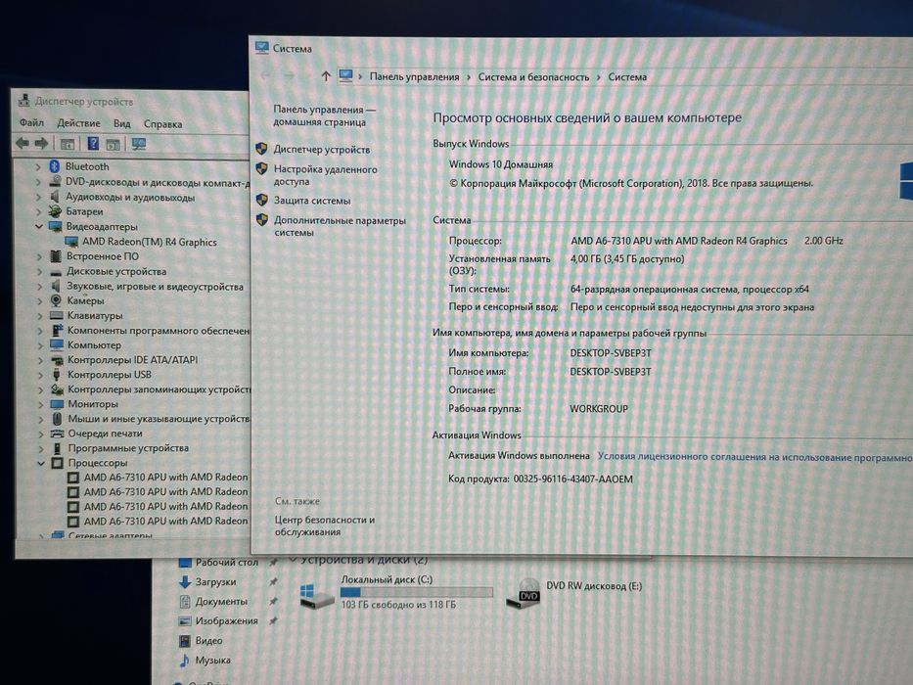This screenshot has width=913, height=685.
Task: Select Рабочий стол in Explorer sidebar
Action: 226,562
